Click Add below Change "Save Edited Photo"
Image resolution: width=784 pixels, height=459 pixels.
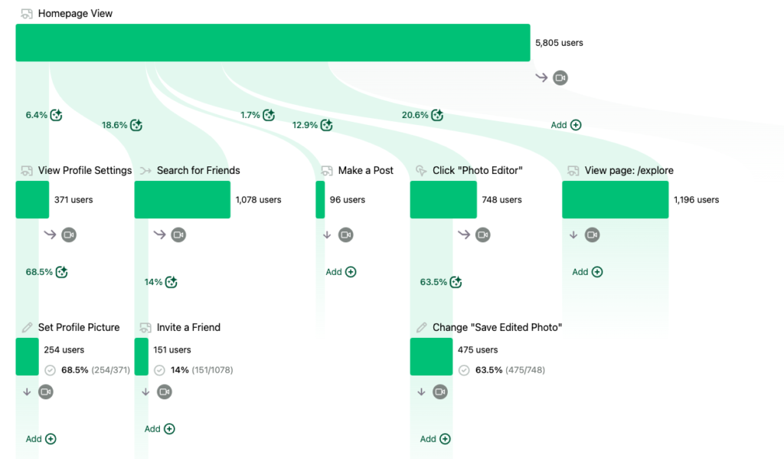(434, 438)
